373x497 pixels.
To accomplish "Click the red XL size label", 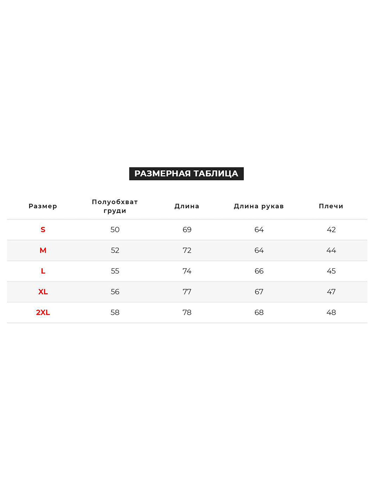I will pyautogui.click(x=43, y=292).
